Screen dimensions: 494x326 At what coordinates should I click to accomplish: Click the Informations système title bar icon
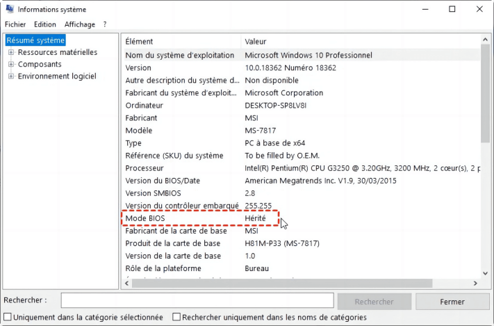pyautogui.click(x=9, y=9)
